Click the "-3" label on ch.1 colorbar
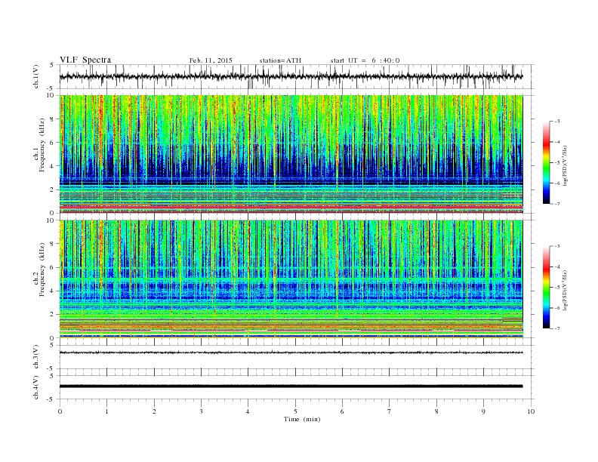 (557, 122)
